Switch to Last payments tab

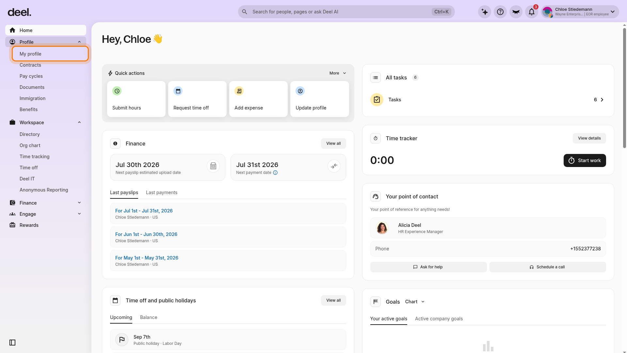(162, 193)
